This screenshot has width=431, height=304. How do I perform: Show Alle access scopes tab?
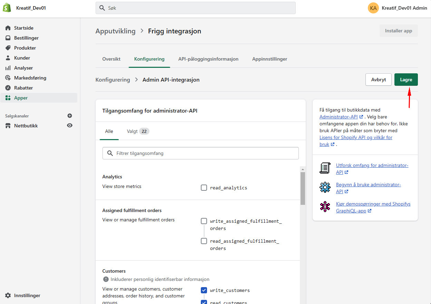[x=109, y=131]
